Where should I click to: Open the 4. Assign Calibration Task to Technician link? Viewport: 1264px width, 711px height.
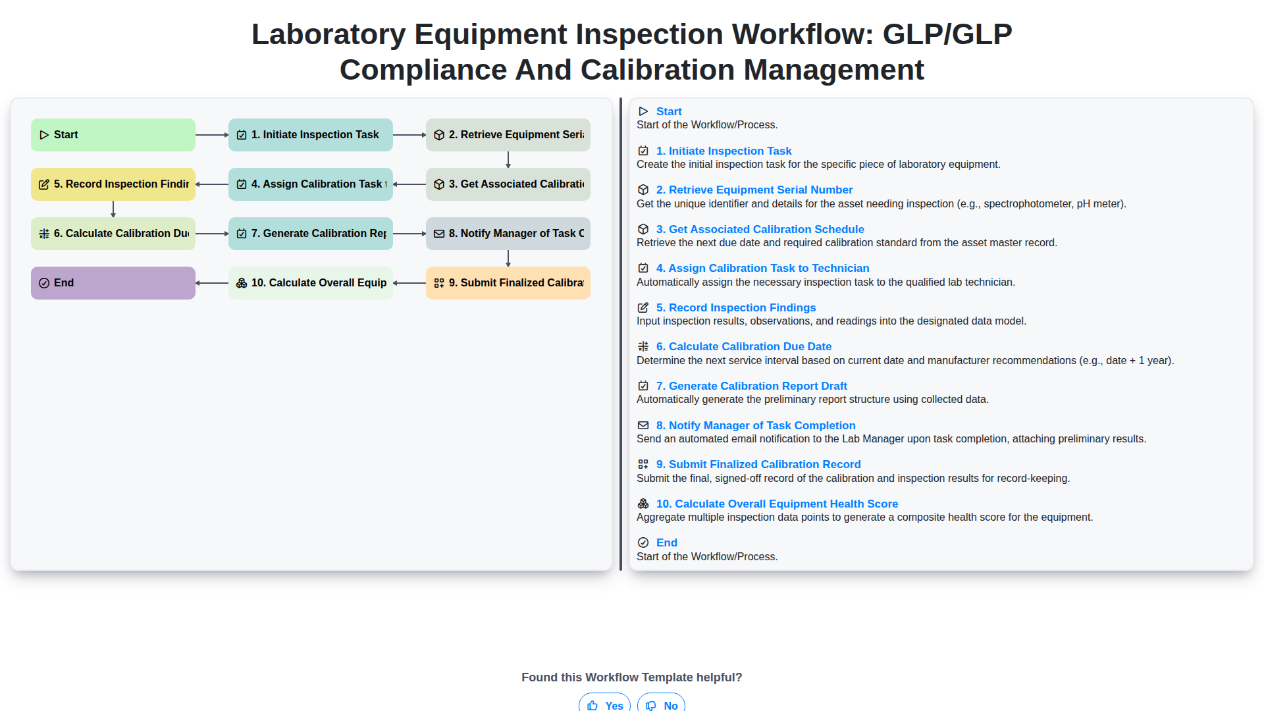[x=762, y=268]
